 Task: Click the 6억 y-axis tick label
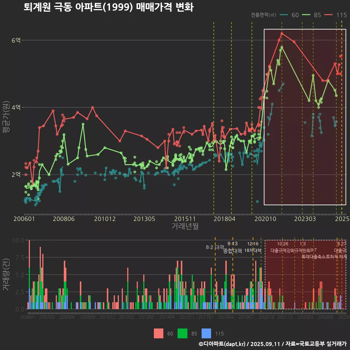tap(16, 40)
